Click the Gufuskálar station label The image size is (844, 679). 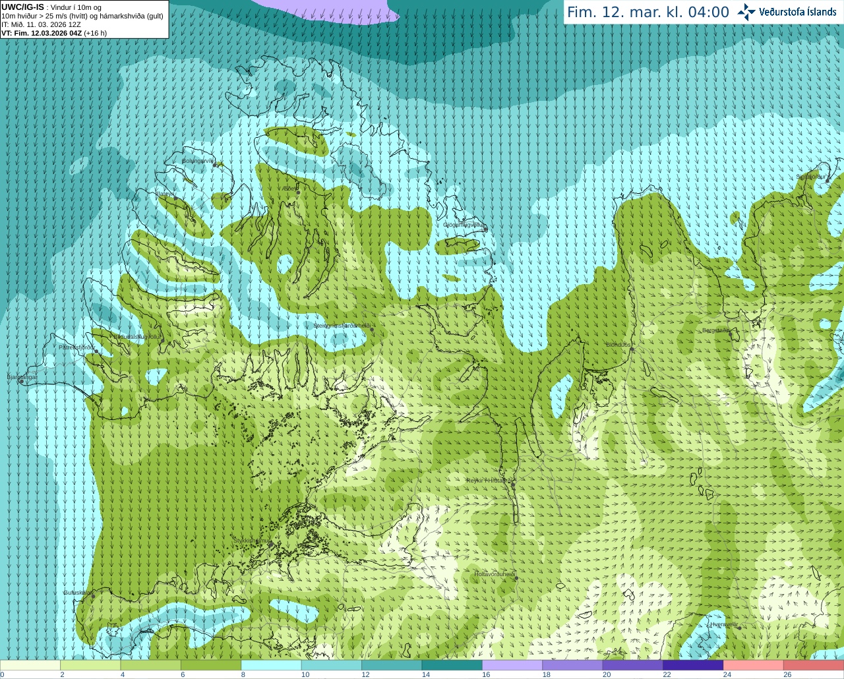coord(77,593)
